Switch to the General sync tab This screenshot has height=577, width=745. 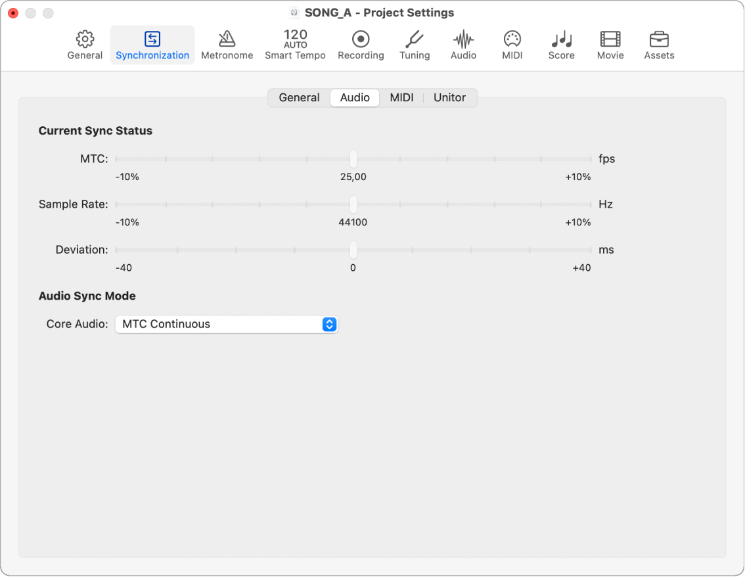(x=299, y=98)
